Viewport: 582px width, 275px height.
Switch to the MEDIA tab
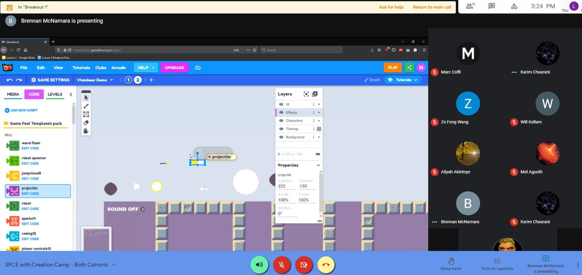tap(13, 94)
